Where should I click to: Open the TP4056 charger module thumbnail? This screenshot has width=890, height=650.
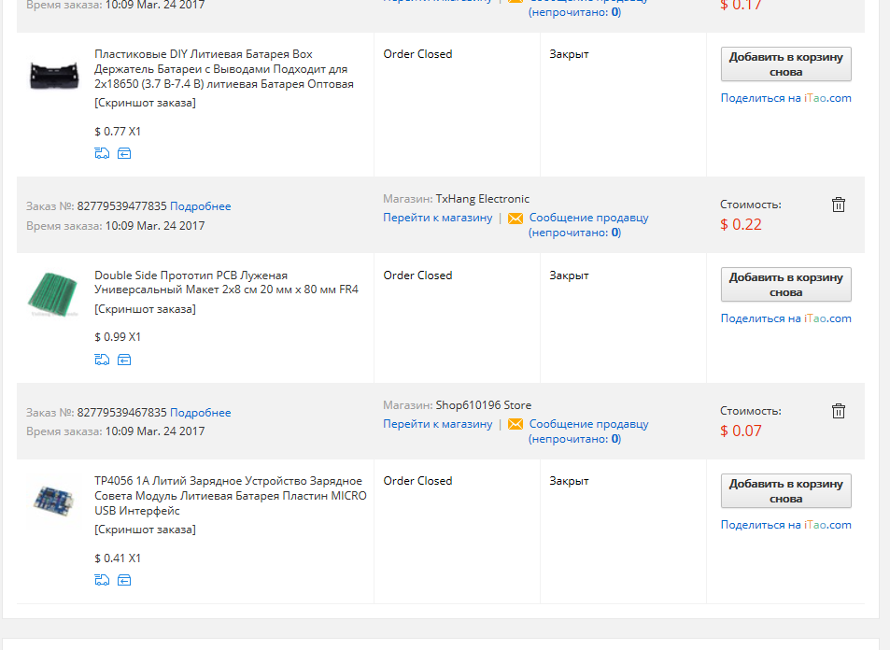(x=53, y=502)
